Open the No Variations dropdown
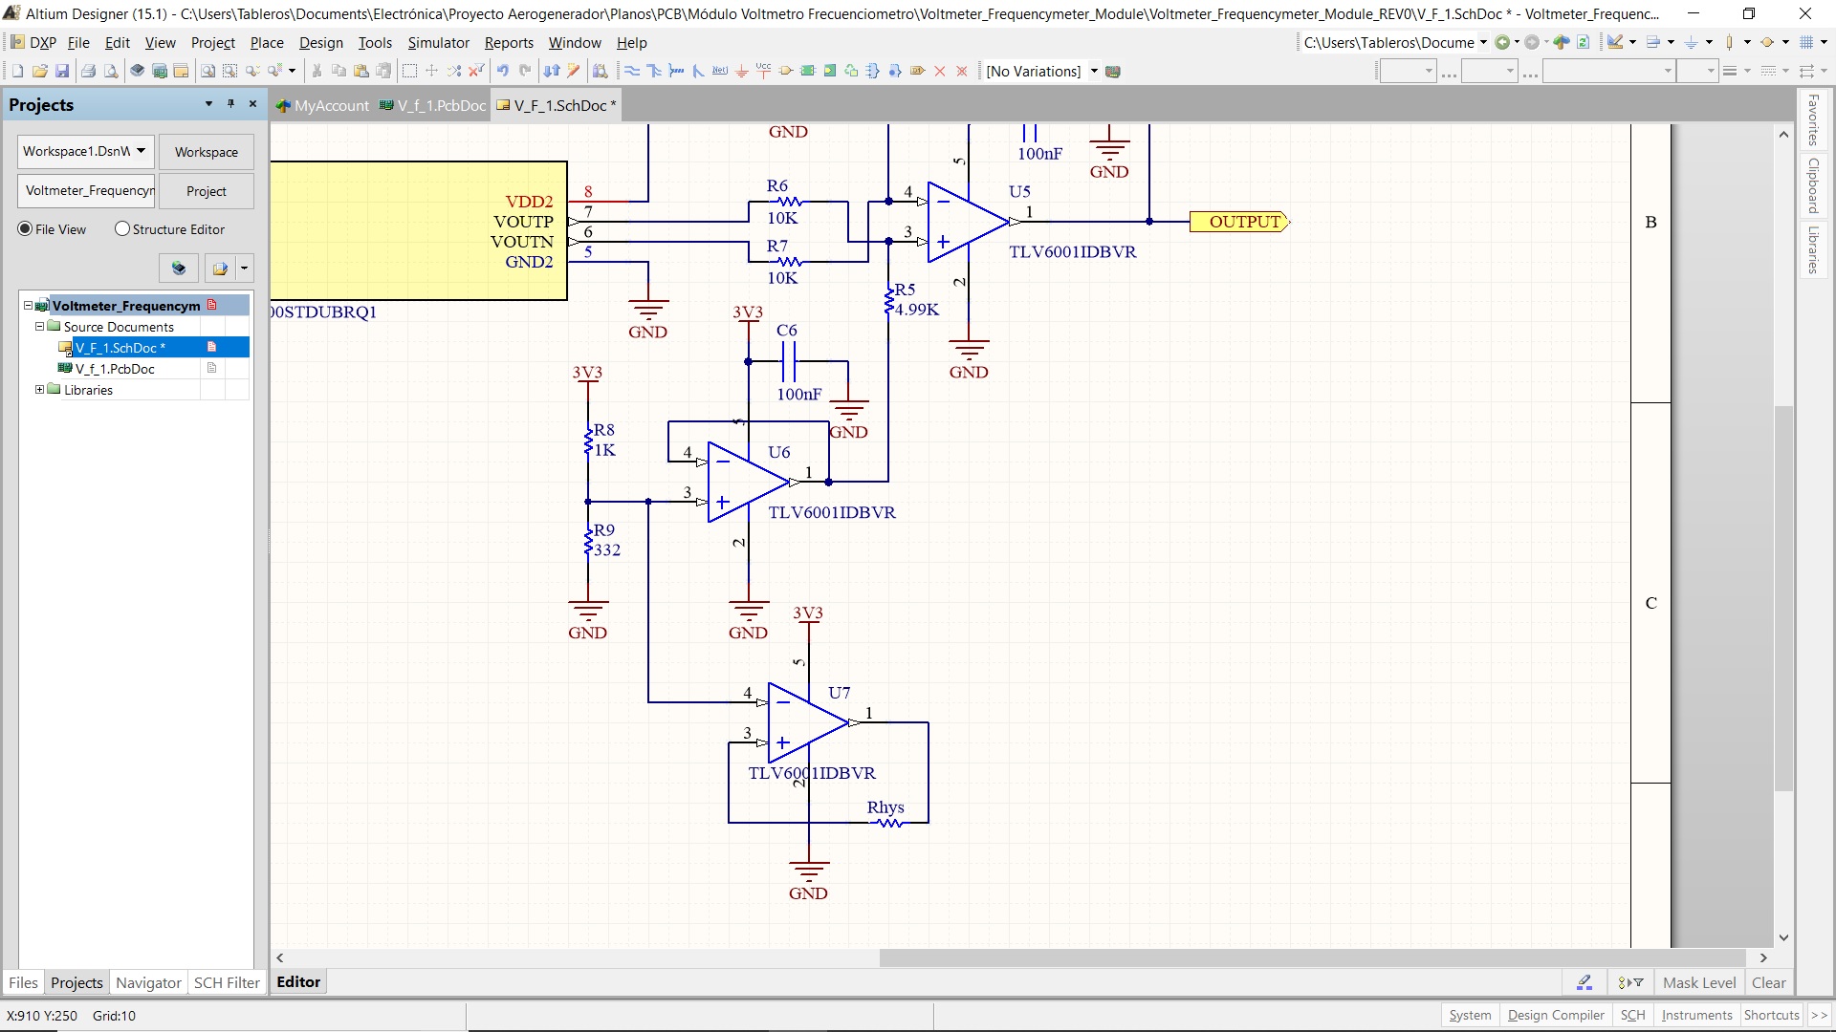This screenshot has height=1032, width=1836. coord(1094,71)
